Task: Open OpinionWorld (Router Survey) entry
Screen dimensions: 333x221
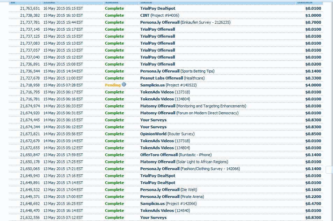Action: [167, 134]
